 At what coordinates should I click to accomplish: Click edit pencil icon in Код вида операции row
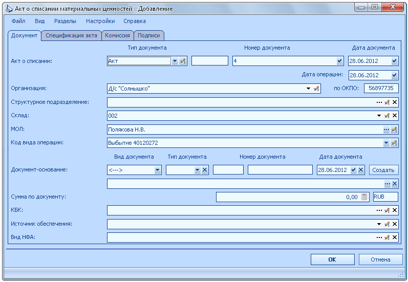click(394, 143)
